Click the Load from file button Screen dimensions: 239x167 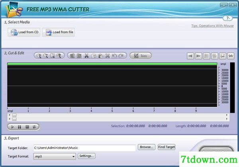pos(59,32)
